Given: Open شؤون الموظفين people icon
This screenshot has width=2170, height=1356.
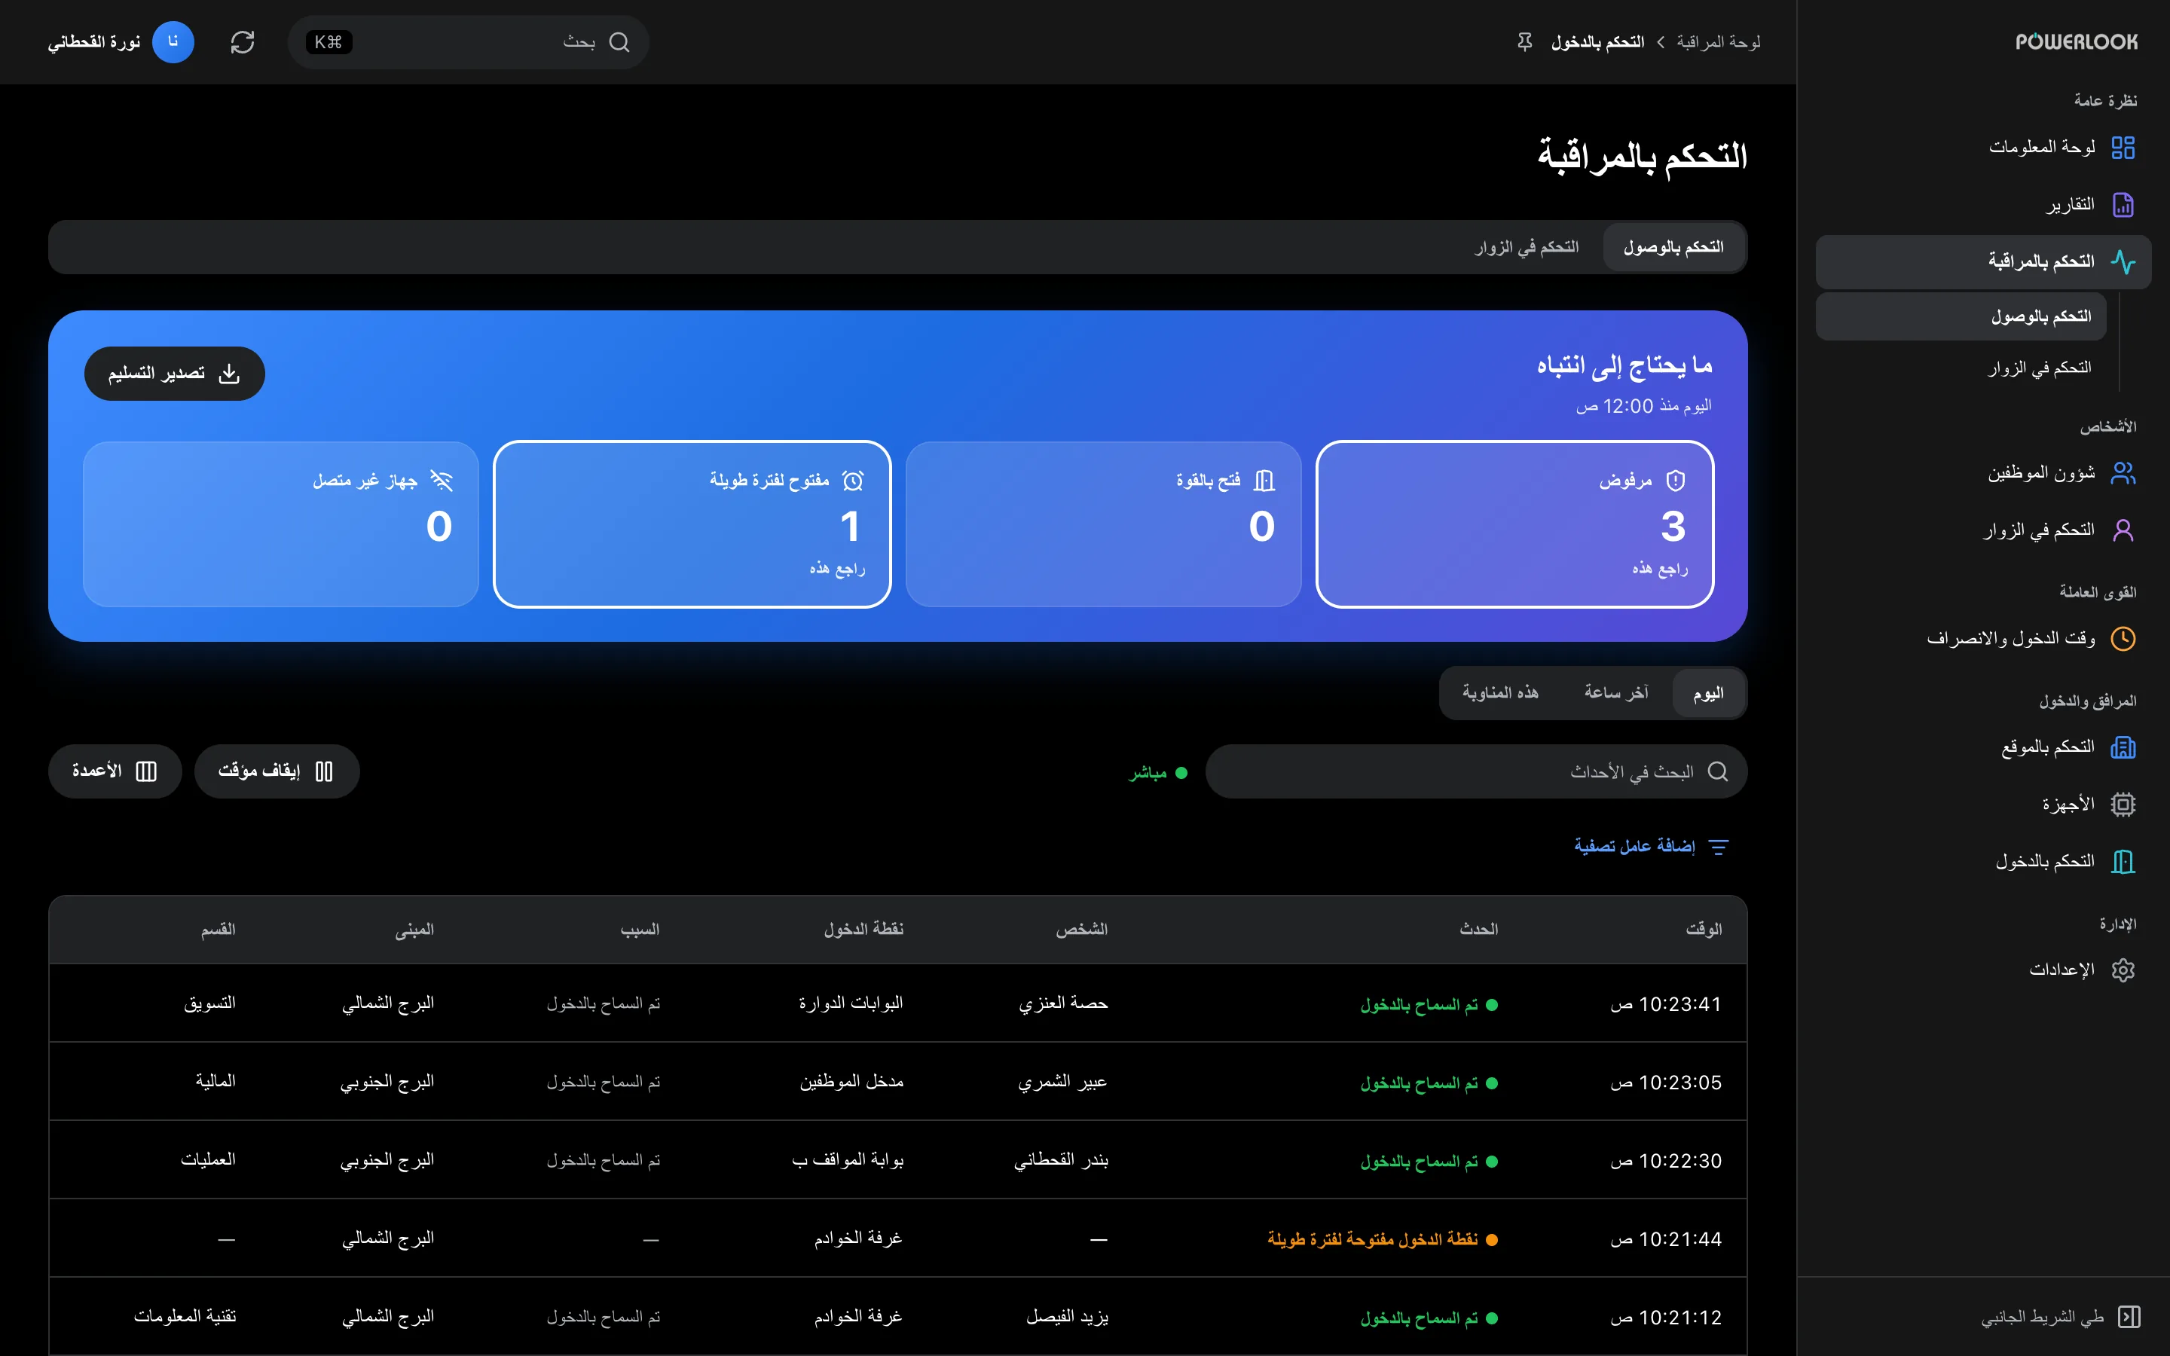Looking at the screenshot, I should (x=2123, y=472).
